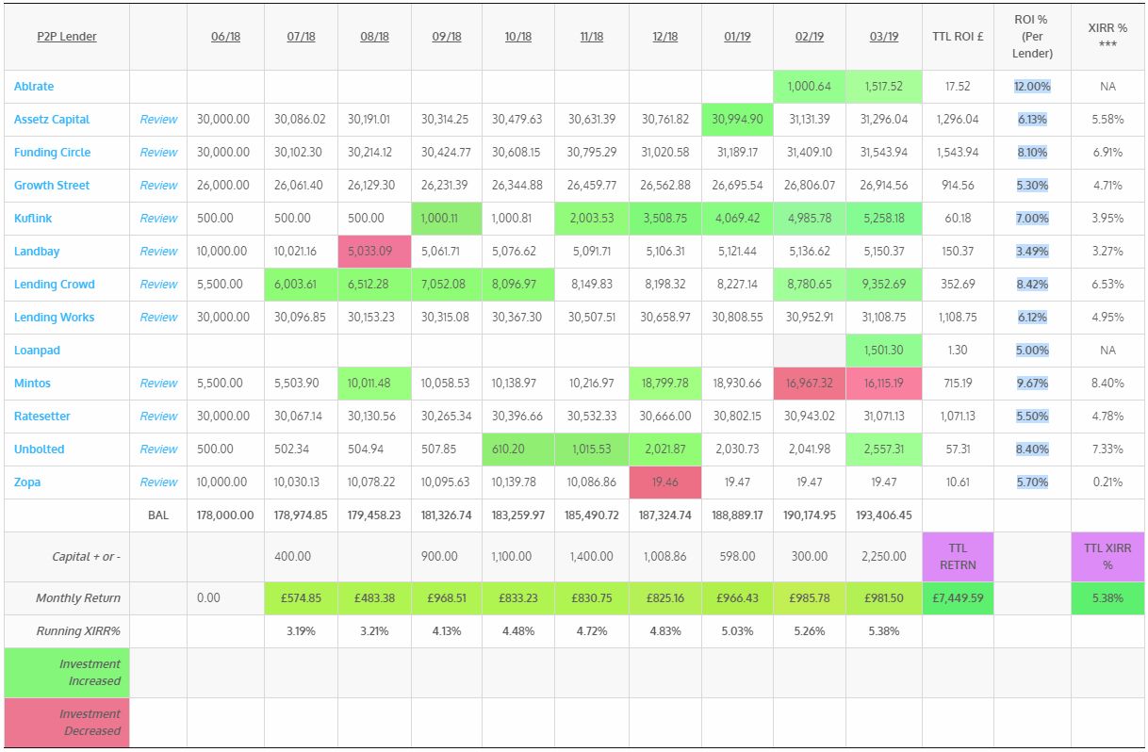
Task: Select Unbolted 610.20 green cell
Action: pyautogui.click(x=518, y=450)
